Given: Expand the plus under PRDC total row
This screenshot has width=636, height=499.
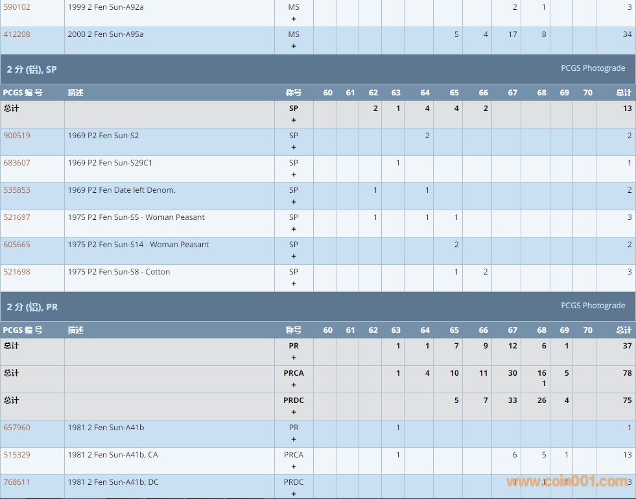Looking at the screenshot, I should pyautogui.click(x=294, y=412).
